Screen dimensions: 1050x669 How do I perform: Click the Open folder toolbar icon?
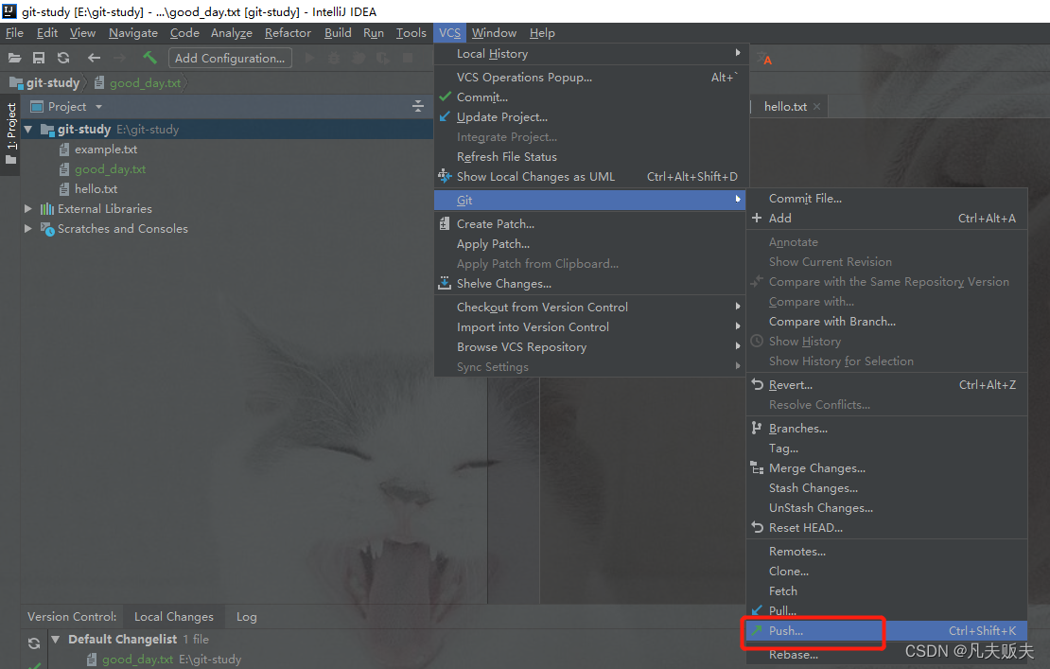coord(14,59)
